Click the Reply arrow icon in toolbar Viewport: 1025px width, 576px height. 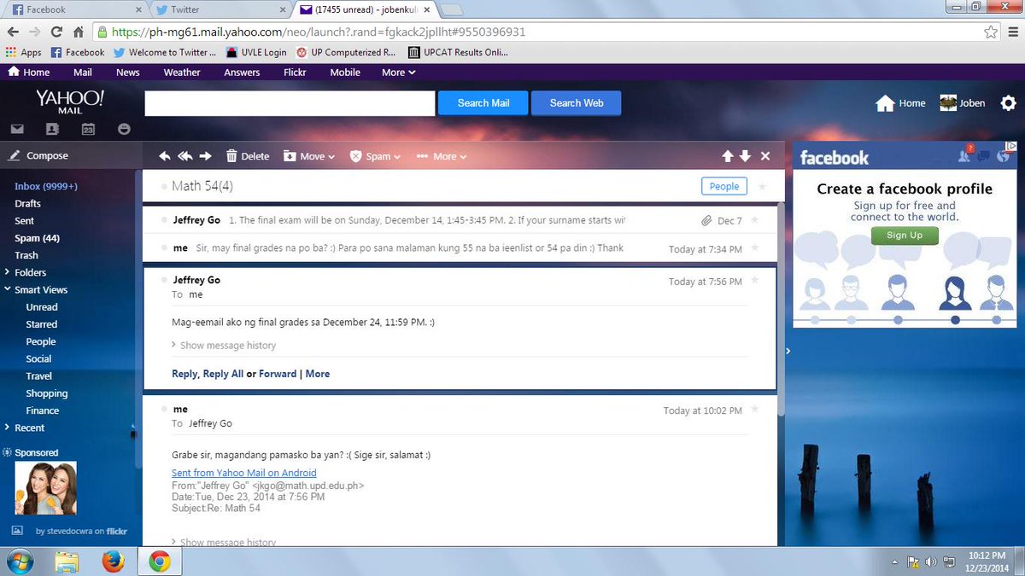point(165,156)
